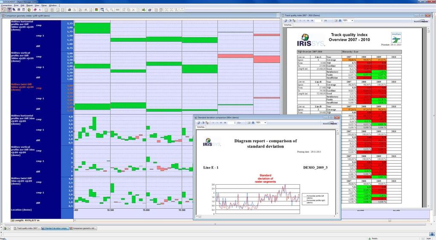
Task: Click the 'Ready' status text at bottom left
Action: [x=3, y=239]
